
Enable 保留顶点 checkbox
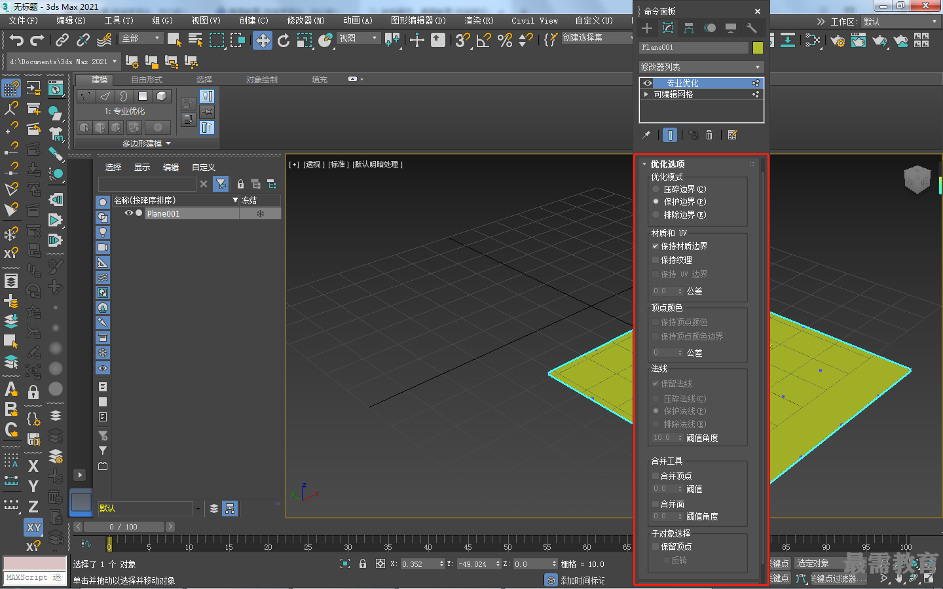click(656, 546)
